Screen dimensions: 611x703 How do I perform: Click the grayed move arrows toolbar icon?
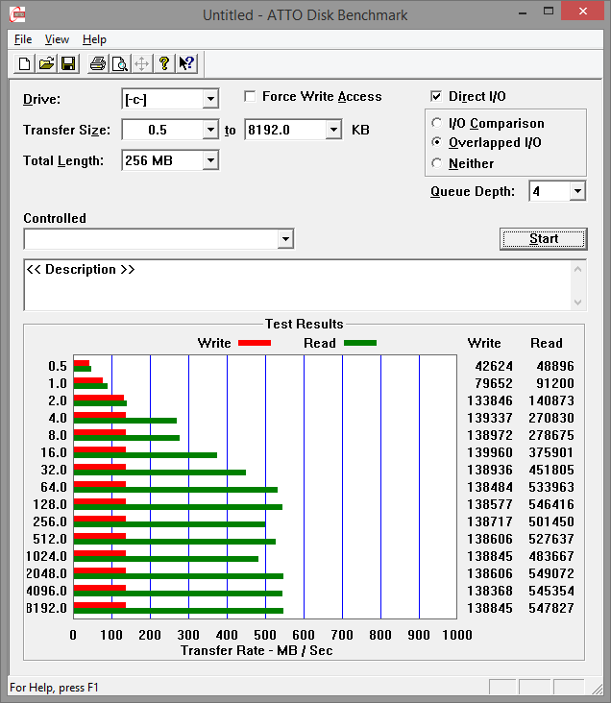coord(142,63)
